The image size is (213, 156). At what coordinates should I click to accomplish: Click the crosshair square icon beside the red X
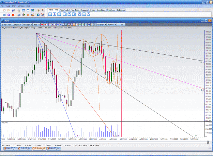click(x=9, y=15)
